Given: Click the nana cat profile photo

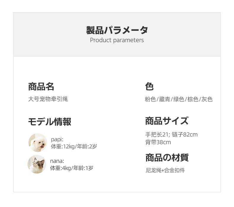Looking at the screenshot, I should tap(37, 164).
